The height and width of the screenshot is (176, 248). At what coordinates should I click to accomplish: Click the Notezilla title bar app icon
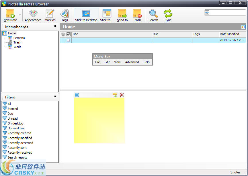[x=4, y=4]
